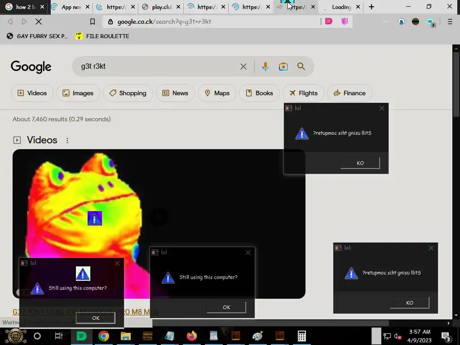460x345 pixels.
Task: Open the three-dot menu beside Videos heading
Action: pyautogui.click(x=67, y=141)
